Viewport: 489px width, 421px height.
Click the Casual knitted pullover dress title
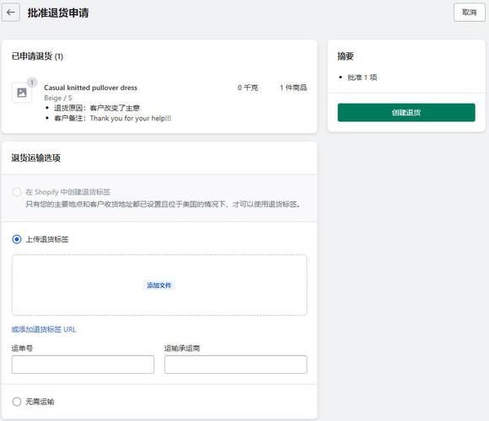(x=90, y=88)
